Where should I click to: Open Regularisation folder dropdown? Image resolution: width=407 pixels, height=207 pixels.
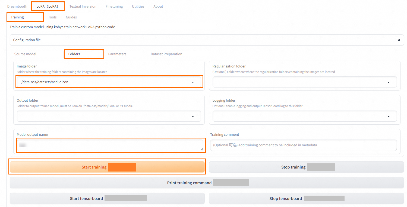coord(305,82)
